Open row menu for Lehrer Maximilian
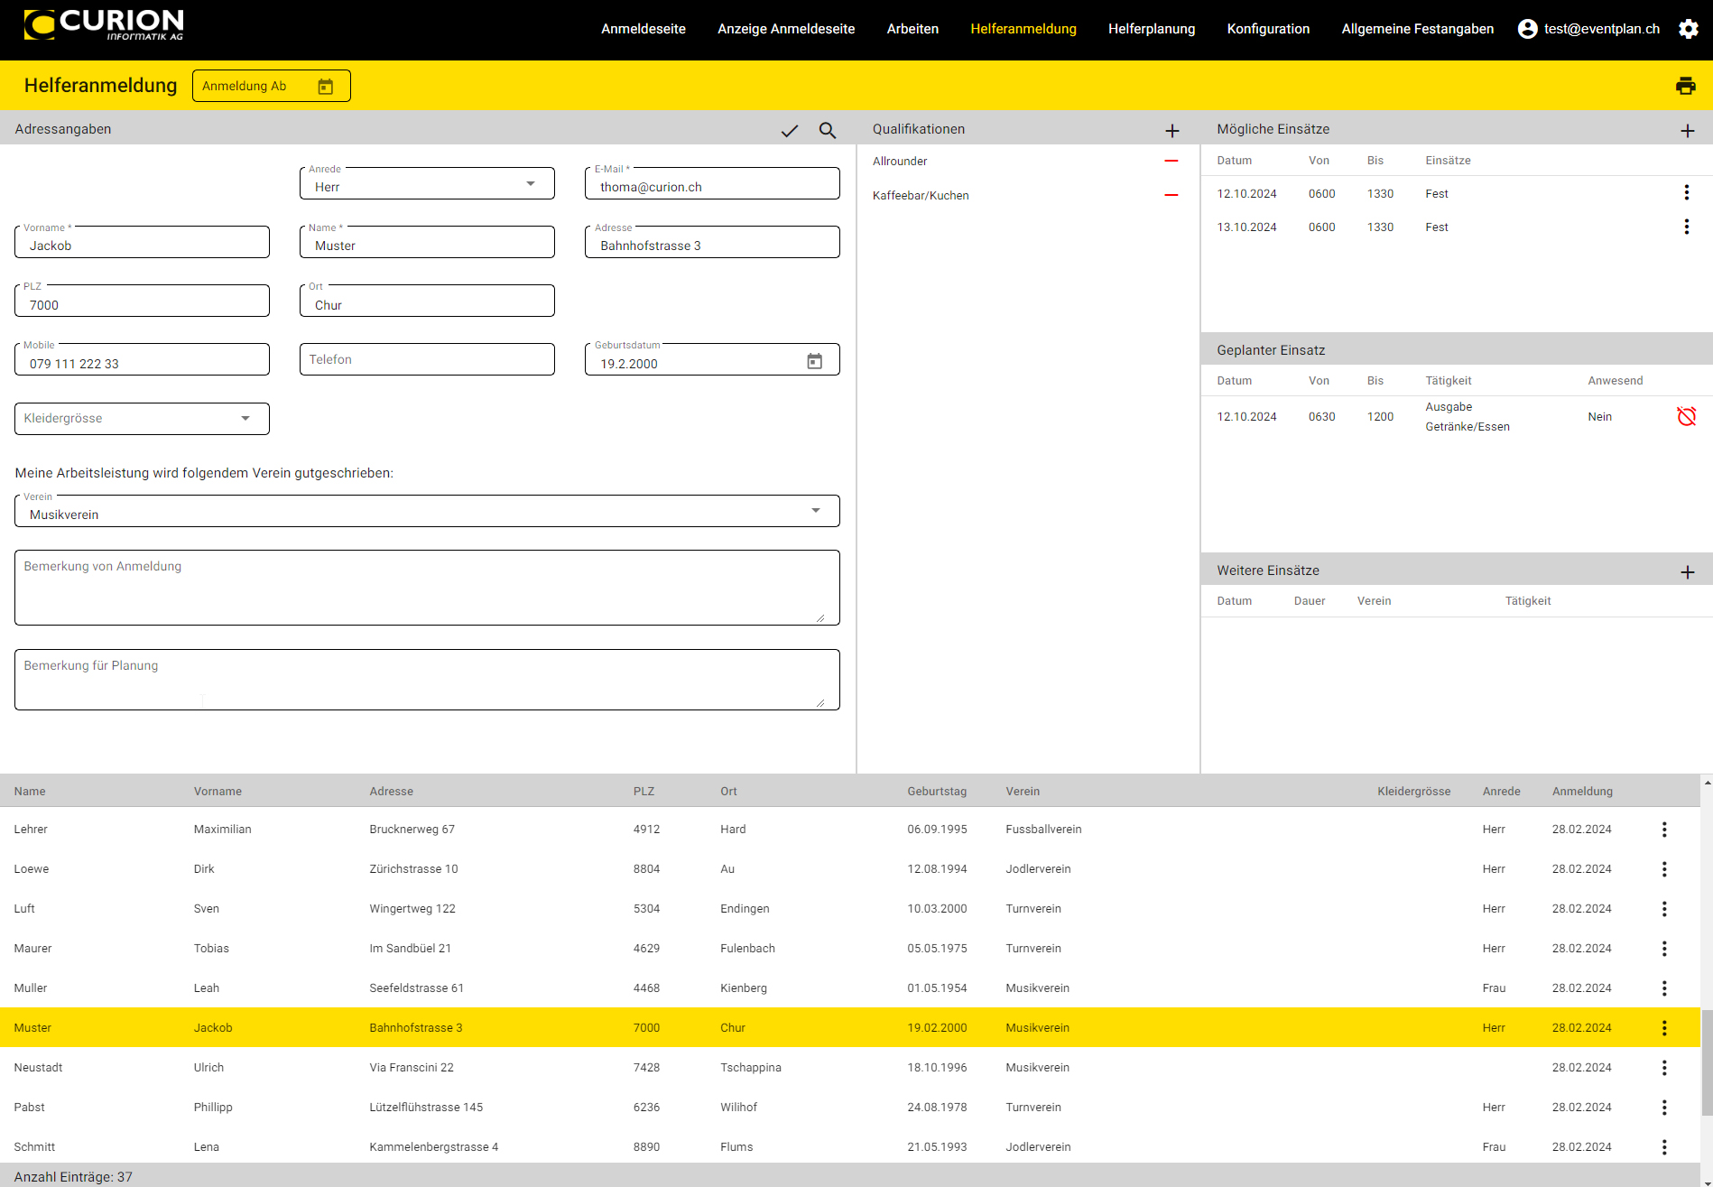 point(1664,829)
